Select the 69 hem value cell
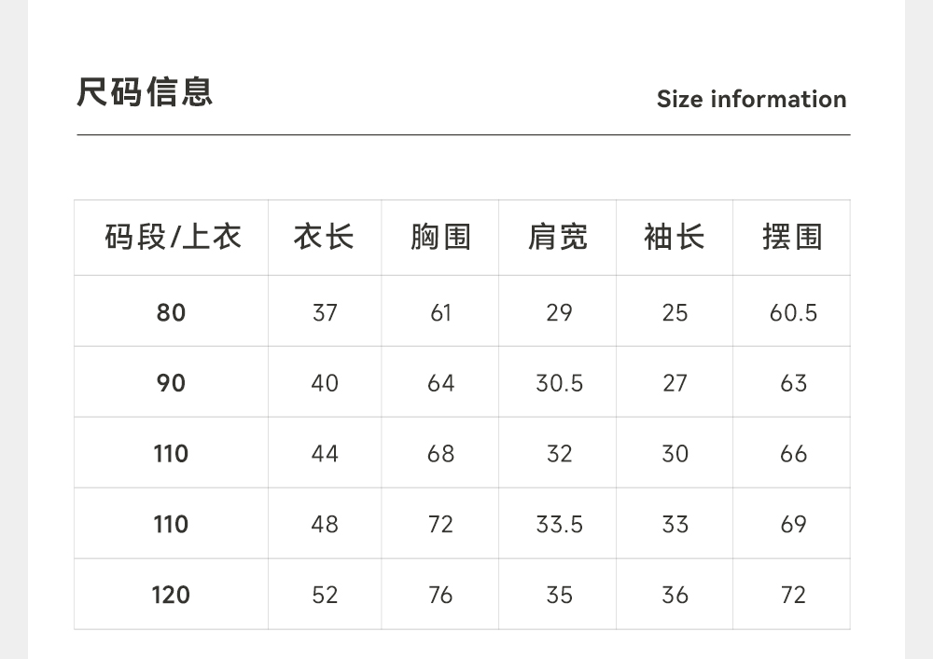Viewport: 933px width, 659px height. pos(793,525)
